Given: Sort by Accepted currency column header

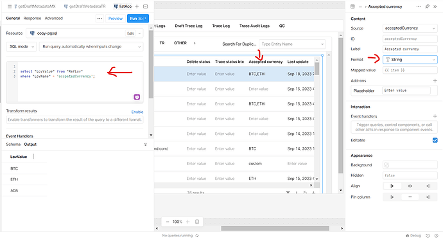Looking at the screenshot, I should pyautogui.click(x=266, y=62).
